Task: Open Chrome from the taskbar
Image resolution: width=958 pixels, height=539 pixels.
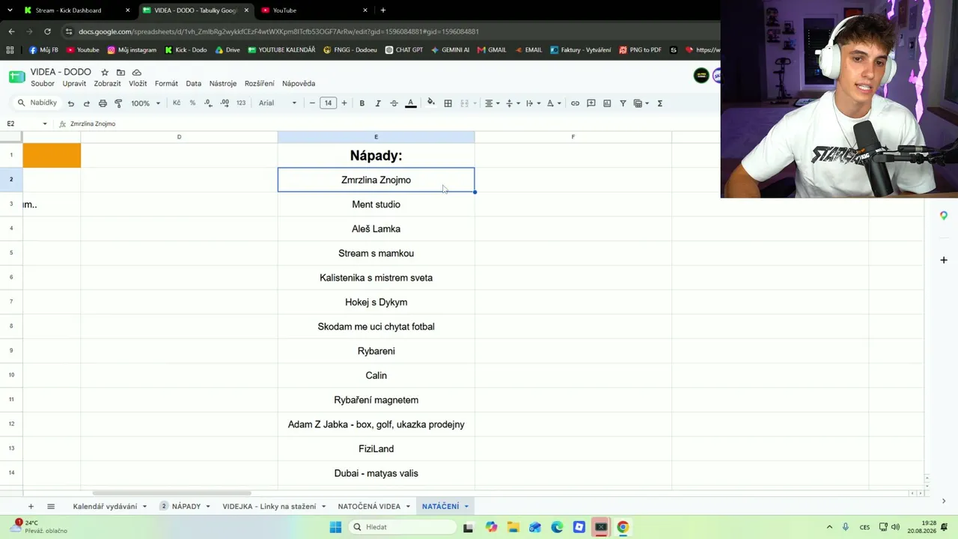Action: click(623, 527)
